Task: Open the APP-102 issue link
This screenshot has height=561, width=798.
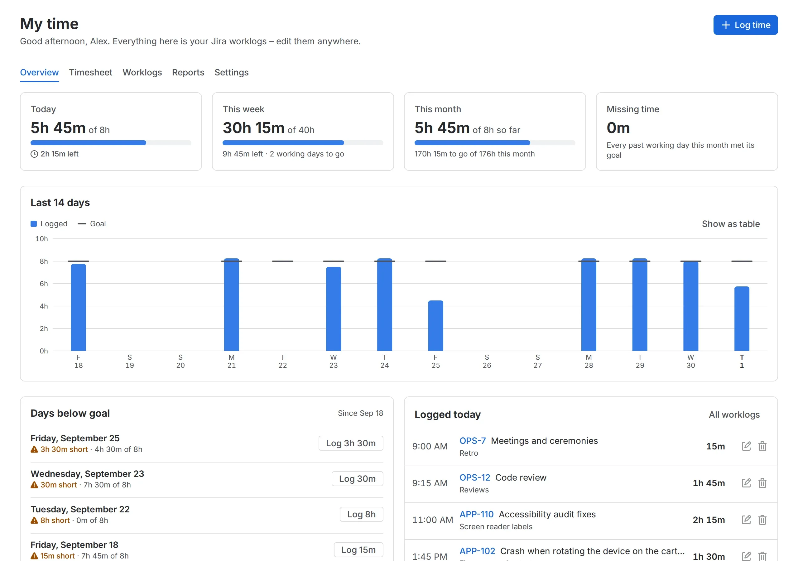Action: (x=477, y=551)
